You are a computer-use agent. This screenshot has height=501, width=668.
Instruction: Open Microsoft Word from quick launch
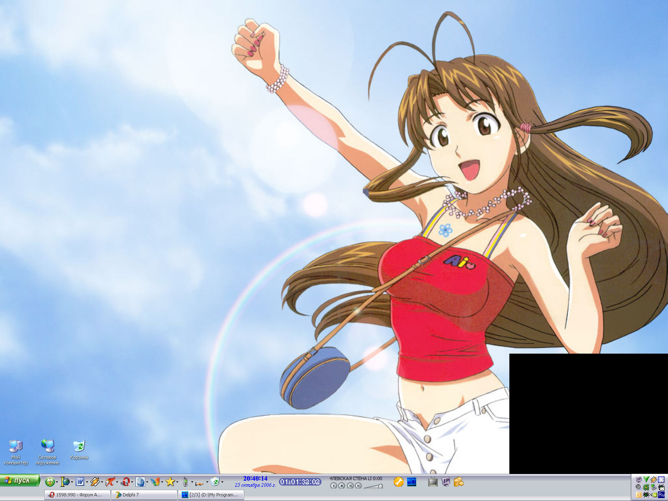[79, 482]
